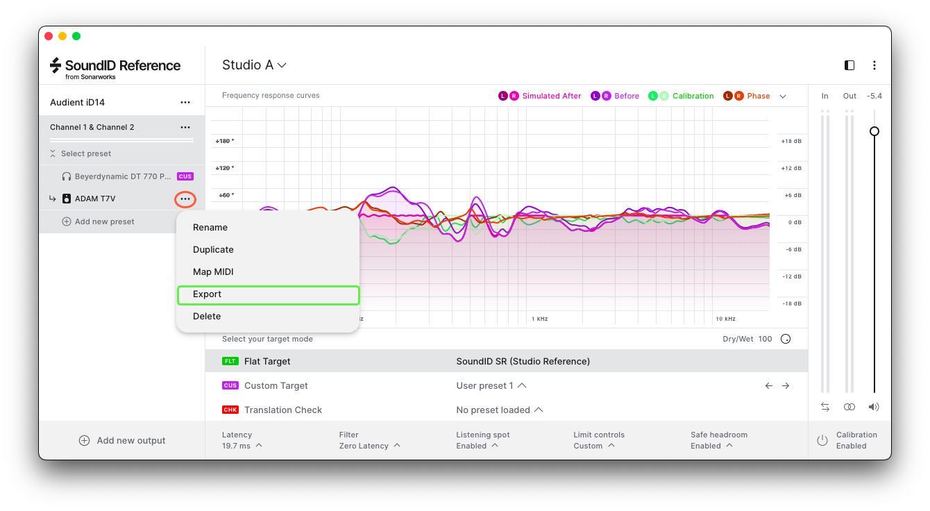Choose Rename from the context menu
The image size is (930, 511).
coord(268,228)
